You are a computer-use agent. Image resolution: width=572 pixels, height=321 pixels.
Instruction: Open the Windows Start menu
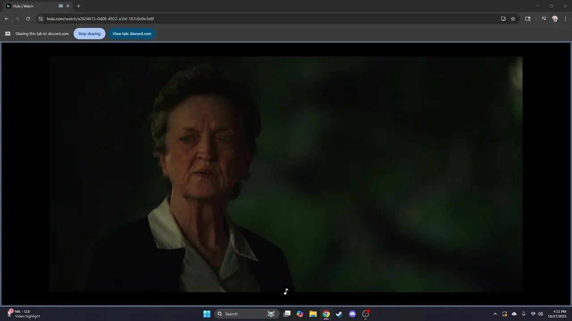coord(207,314)
